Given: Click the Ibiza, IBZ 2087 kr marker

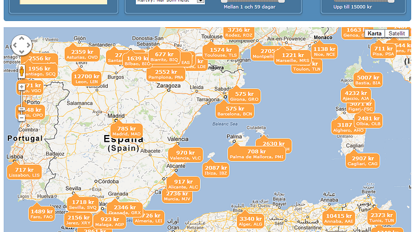Looking at the screenshot, I should pos(216,170).
